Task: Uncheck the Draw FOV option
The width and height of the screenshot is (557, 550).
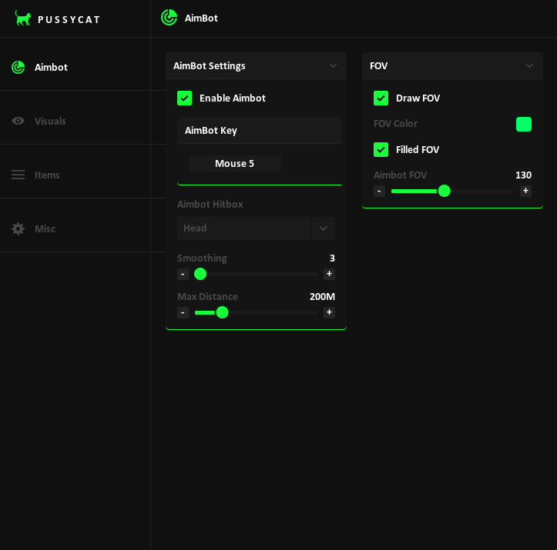Action: [381, 98]
